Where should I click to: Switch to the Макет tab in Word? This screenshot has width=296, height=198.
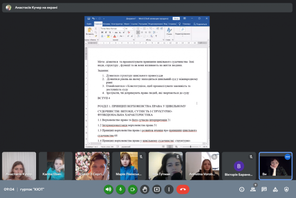pos(127,24)
